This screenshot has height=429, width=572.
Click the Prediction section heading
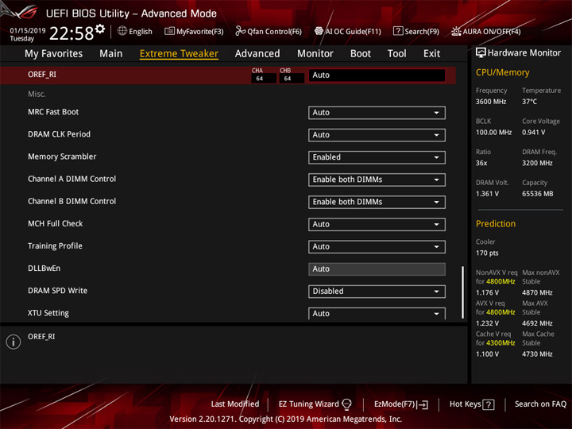496,223
